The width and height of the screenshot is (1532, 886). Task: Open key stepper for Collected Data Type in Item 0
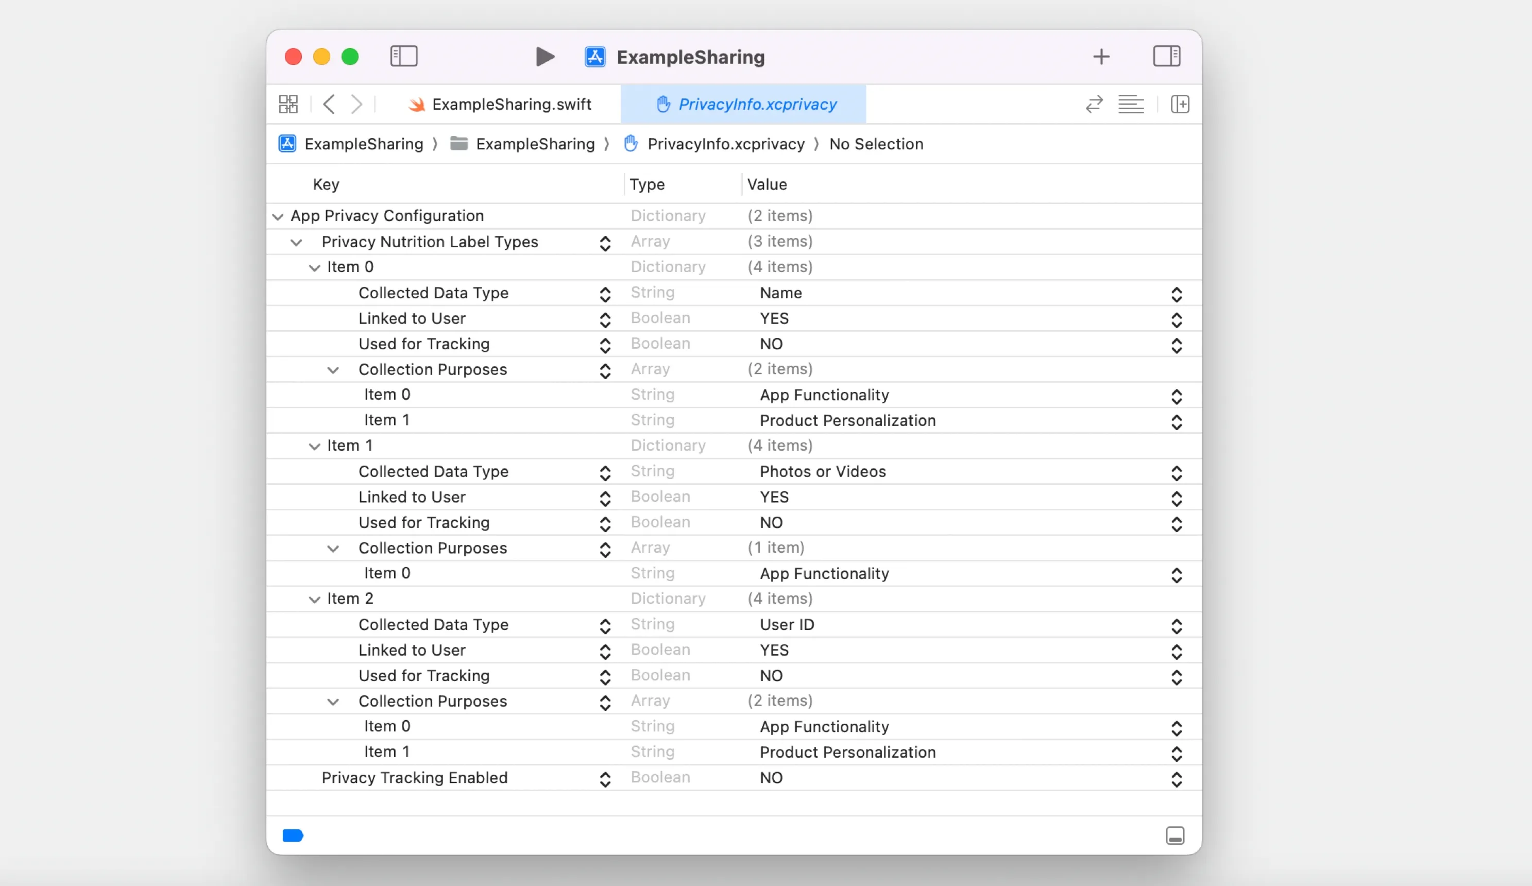click(x=605, y=294)
